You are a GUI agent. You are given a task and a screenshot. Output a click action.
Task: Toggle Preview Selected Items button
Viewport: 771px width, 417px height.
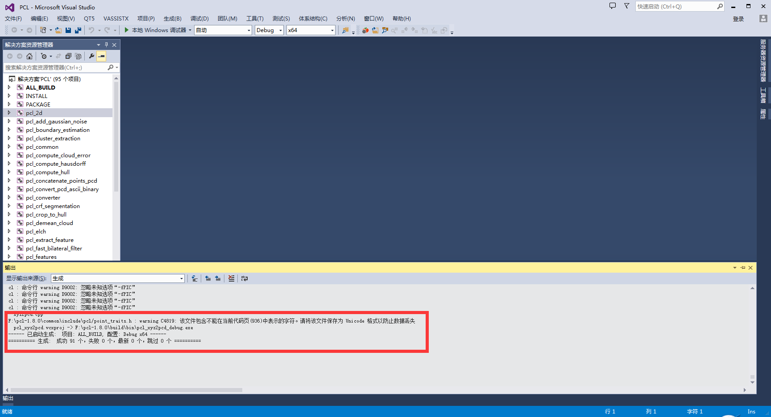102,56
